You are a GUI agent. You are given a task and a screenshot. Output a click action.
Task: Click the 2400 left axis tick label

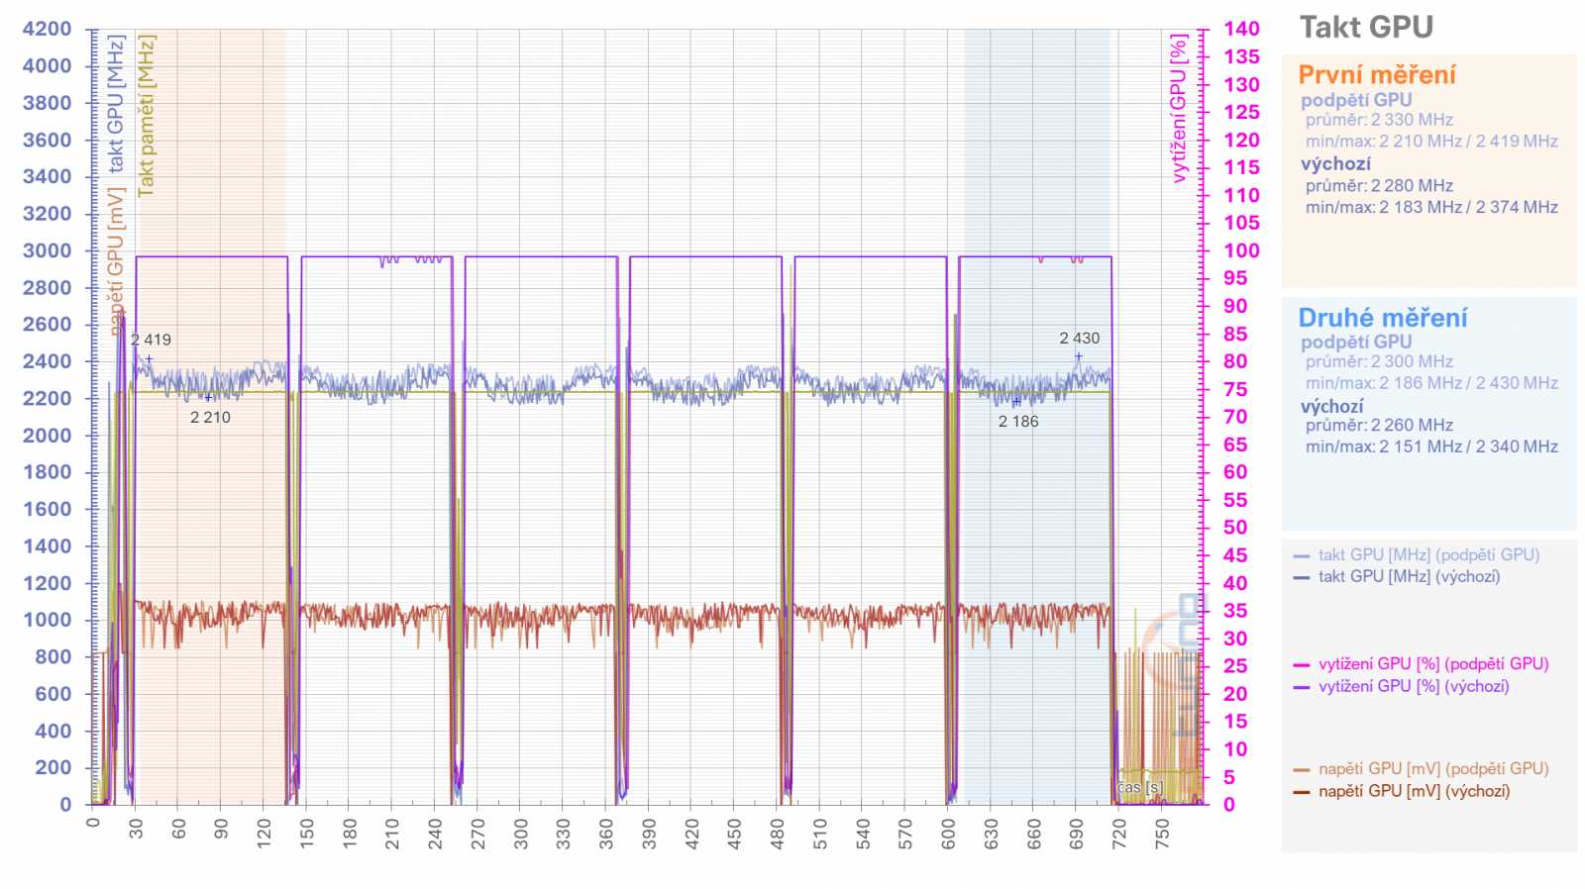(x=48, y=361)
